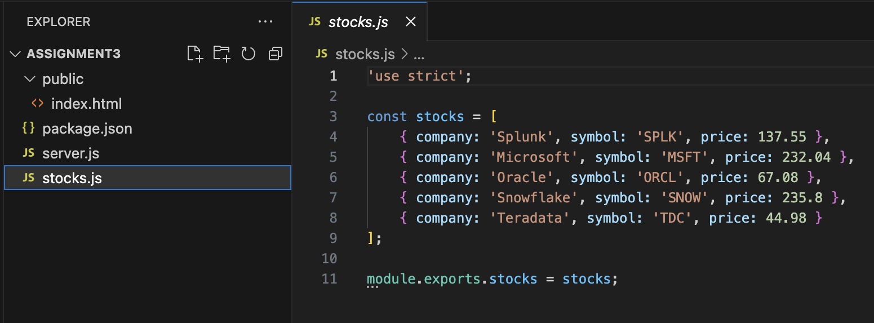Image resolution: width=874 pixels, height=323 pixels.
Task: Click the price value 137.55
Action: point(782,137)
